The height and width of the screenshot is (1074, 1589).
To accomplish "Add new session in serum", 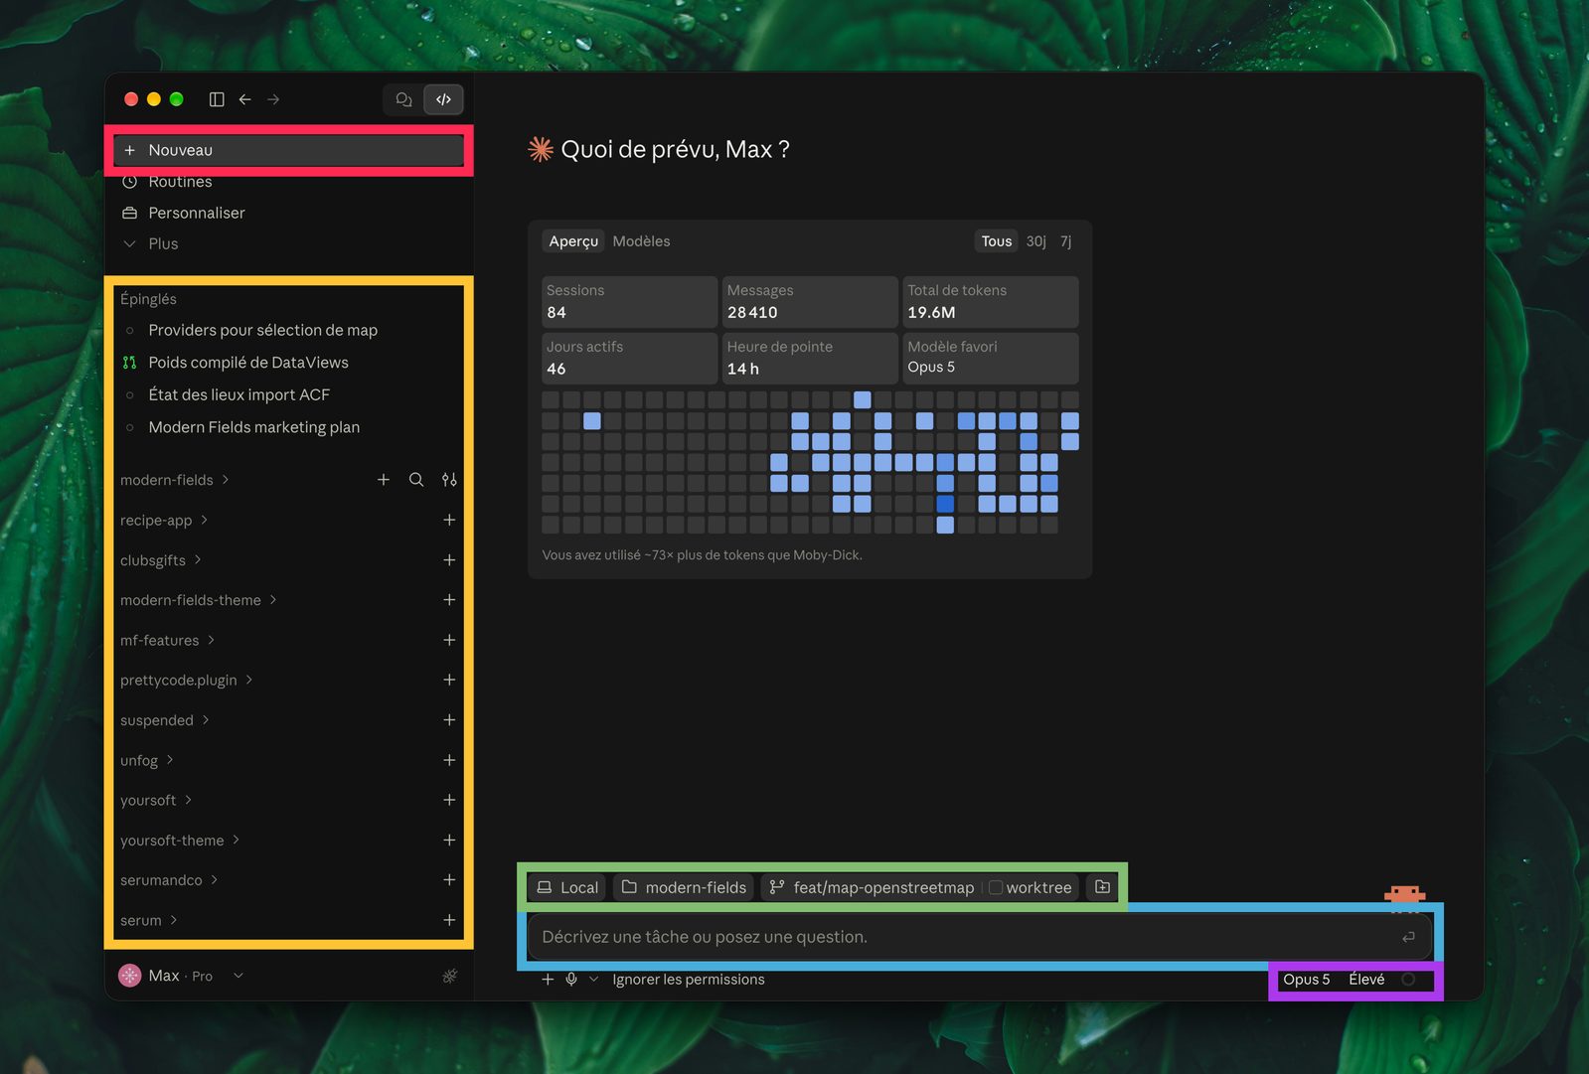I will tap(449, 920).
